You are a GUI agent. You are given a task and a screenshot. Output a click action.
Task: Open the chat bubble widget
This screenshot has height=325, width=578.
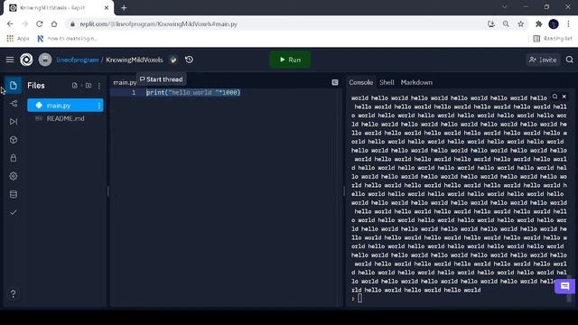coord(564,286)
